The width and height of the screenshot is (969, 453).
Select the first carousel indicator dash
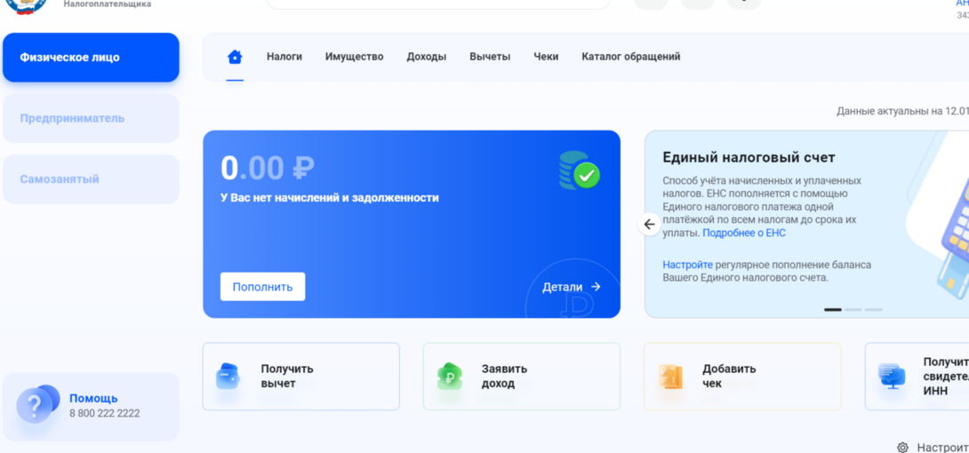pyautogui.click(x=832, y=309)
